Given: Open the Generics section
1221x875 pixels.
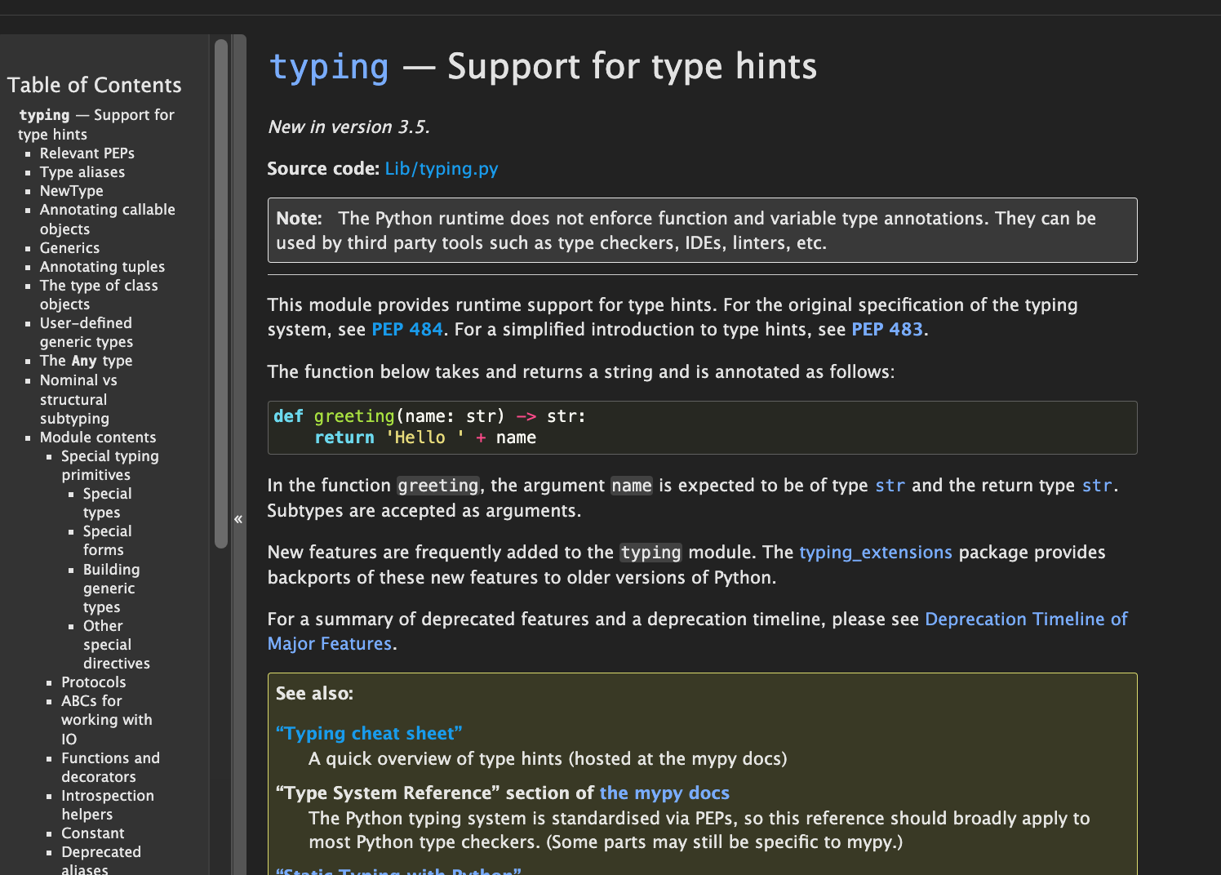Looking at the screenshot, I should pos(69,247).
